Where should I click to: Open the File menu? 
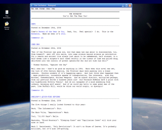point(32,9)
